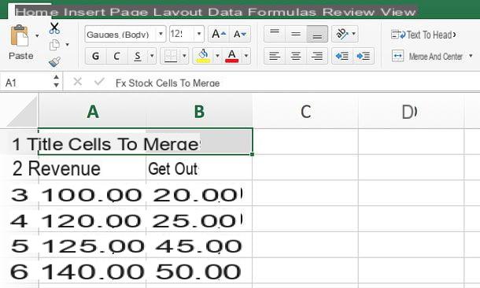Screen dimensions: 480x288
Task: Apply red font color A
Action: [x=231, y=56]
